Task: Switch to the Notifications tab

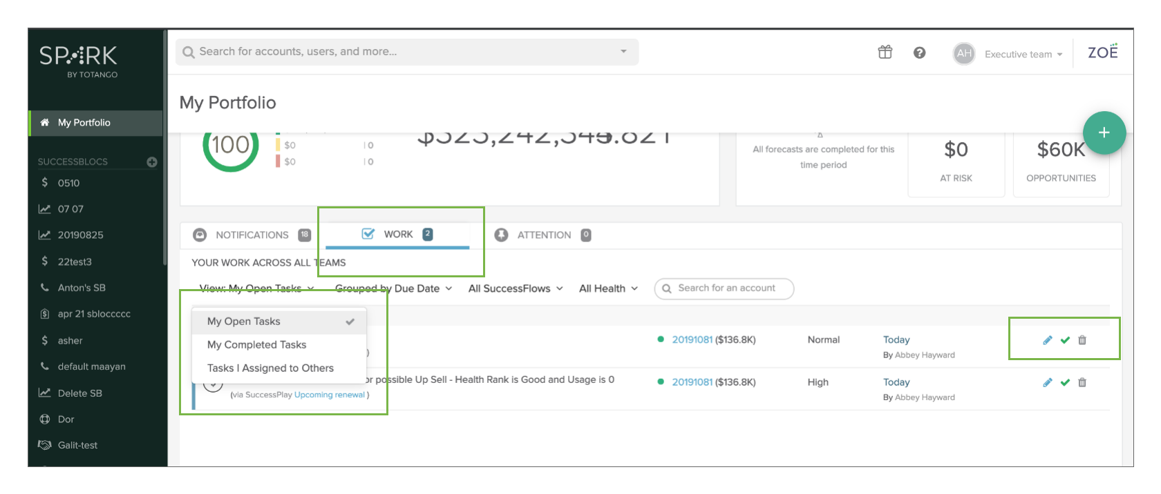Action: click(x=252, y=235)
